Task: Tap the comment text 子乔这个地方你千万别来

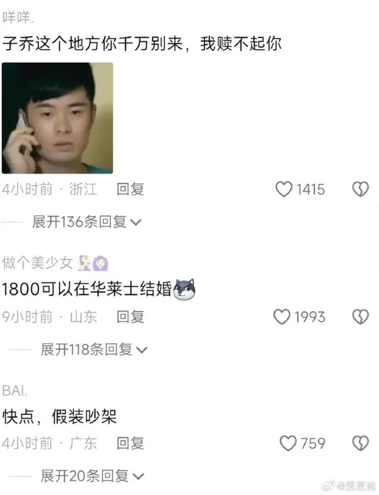Action: pos(93,43)
